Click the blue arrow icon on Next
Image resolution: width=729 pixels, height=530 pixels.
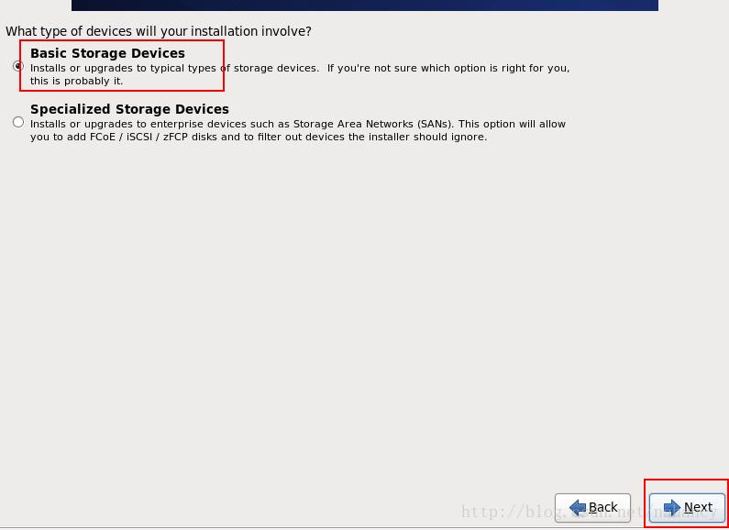click(x=671, y=507)
